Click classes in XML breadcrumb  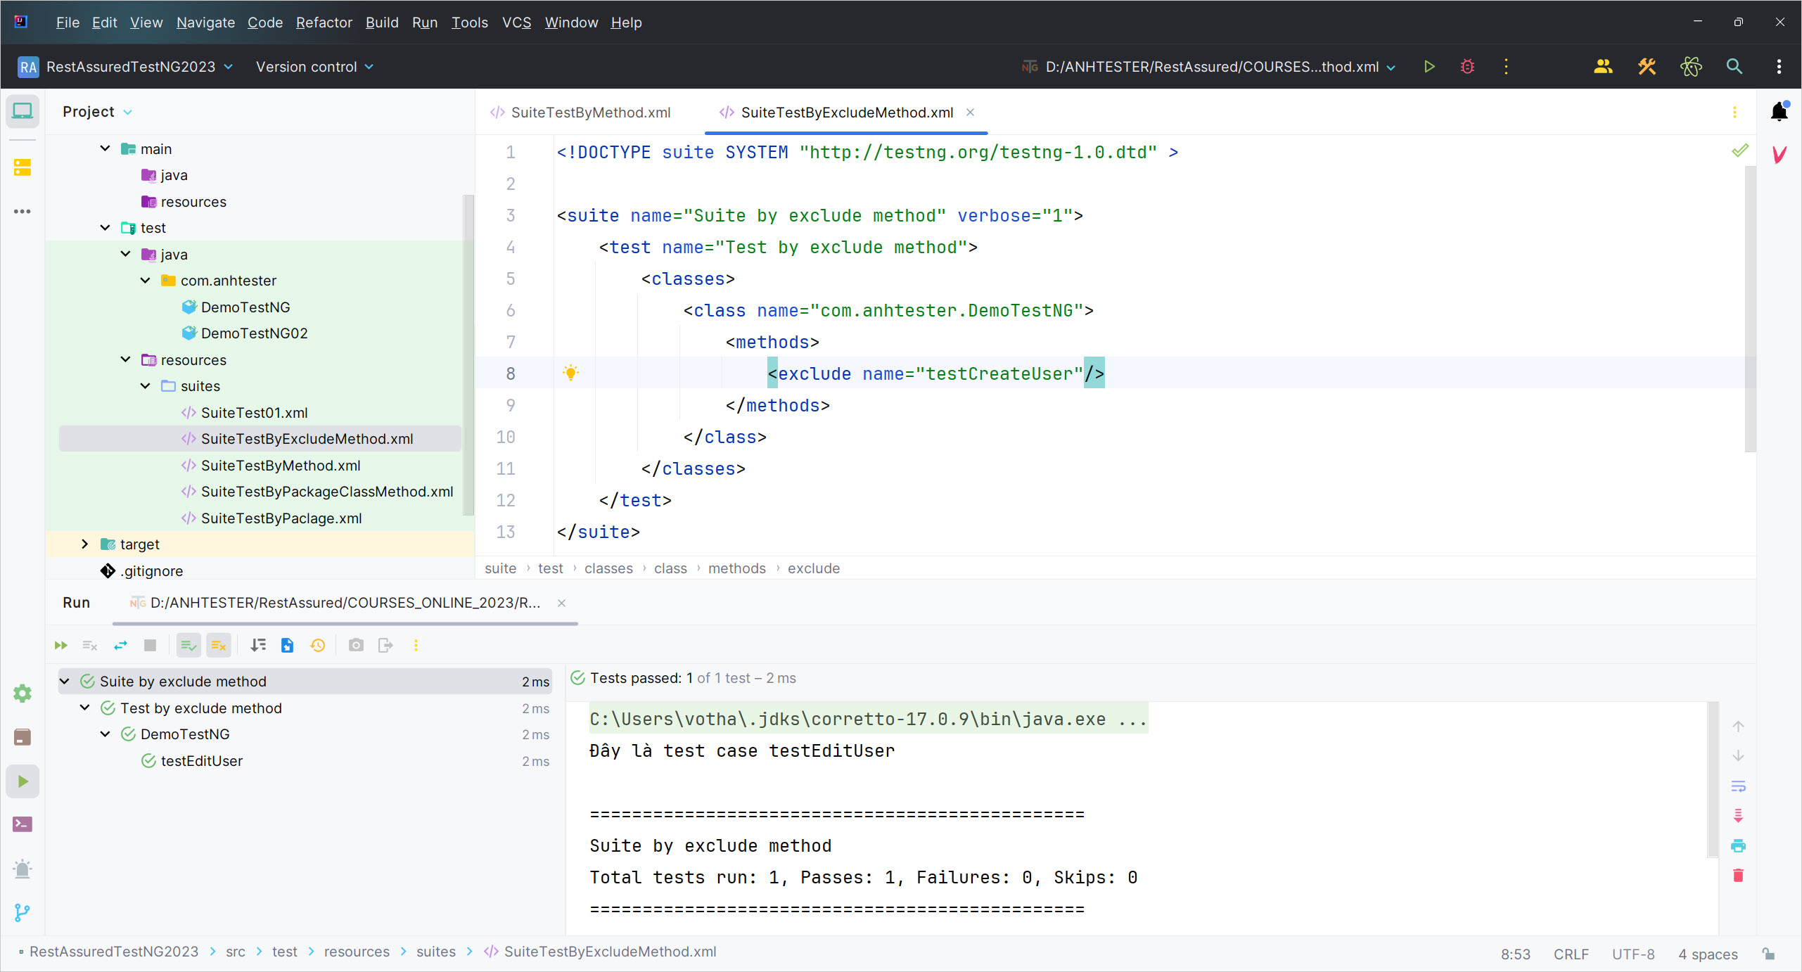click(608, 568)
